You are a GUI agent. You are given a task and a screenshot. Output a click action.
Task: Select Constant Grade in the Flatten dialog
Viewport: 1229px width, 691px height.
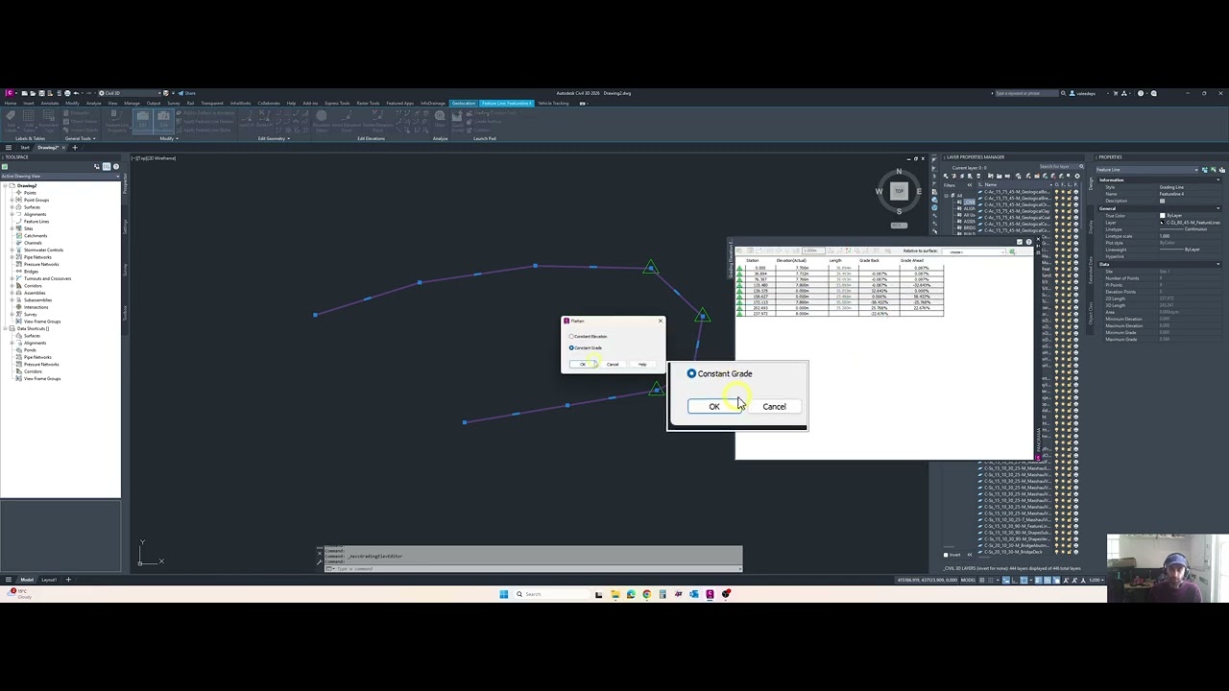pos(586,347)
